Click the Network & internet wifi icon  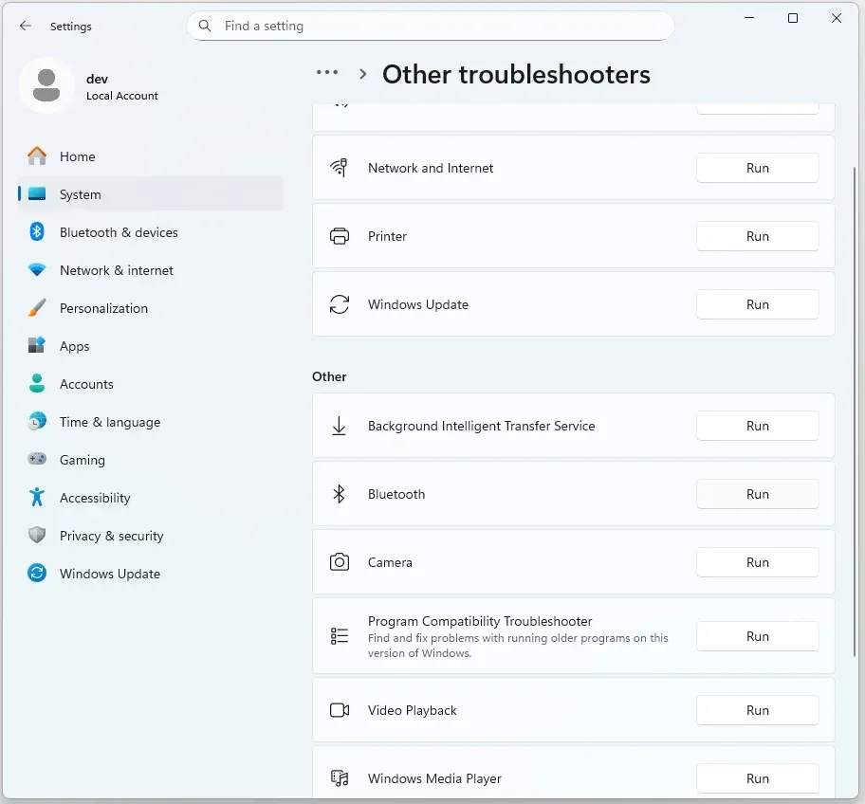click(37, 270)
